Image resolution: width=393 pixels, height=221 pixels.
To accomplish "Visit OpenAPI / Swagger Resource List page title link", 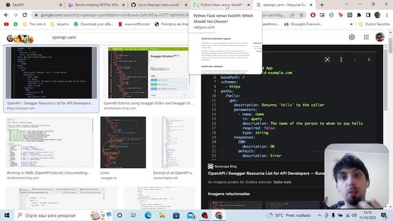I will click(x=266, y=173).
